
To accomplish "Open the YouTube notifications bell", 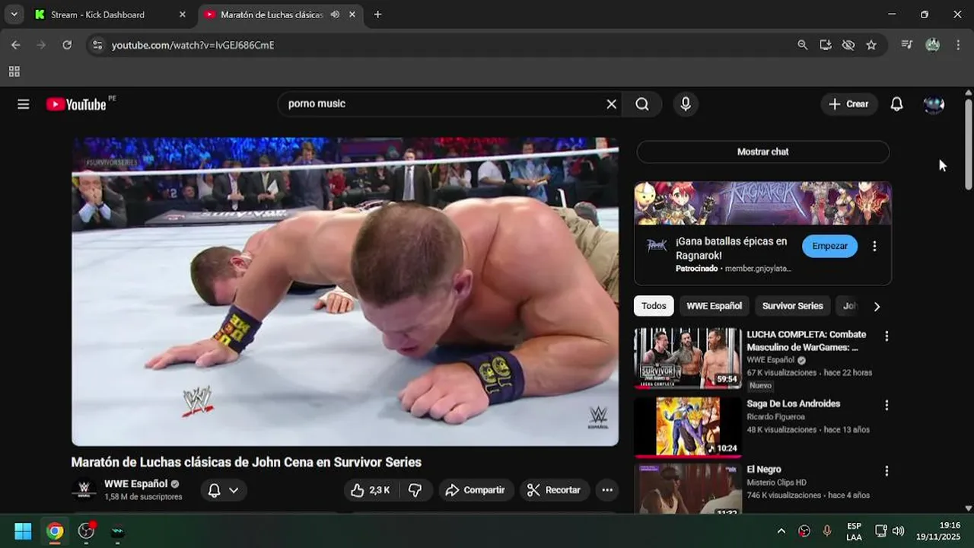I will pyautogui.click(x=896, y=104).
